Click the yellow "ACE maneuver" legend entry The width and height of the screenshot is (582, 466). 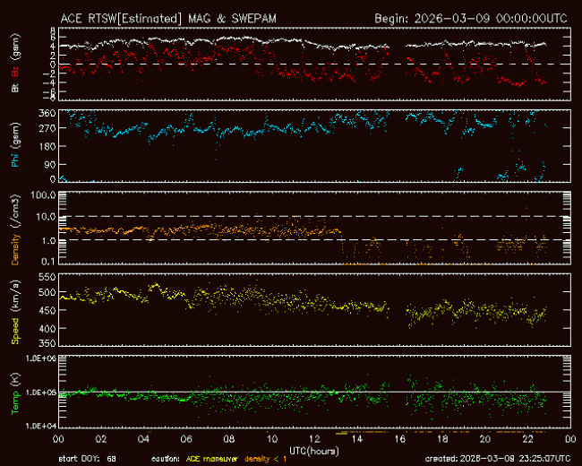point(212,459)
